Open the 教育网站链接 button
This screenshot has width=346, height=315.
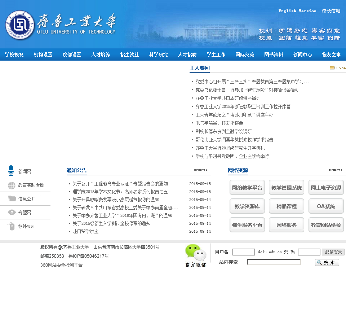(326, 225)
